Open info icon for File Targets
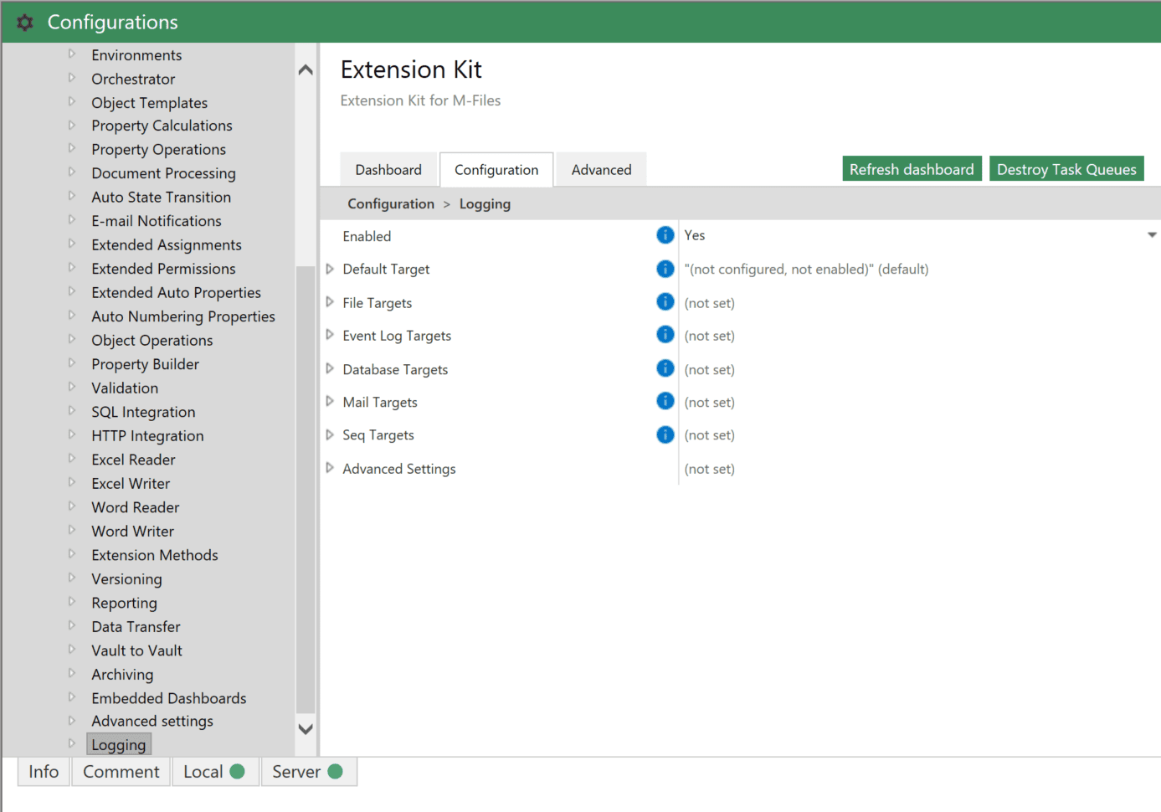Image resolution: width=1161 pixels, height=812 pixels. pos(665,302)
